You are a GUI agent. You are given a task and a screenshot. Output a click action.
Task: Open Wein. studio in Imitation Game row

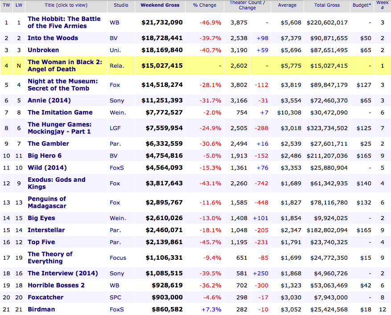pos(118,113)
